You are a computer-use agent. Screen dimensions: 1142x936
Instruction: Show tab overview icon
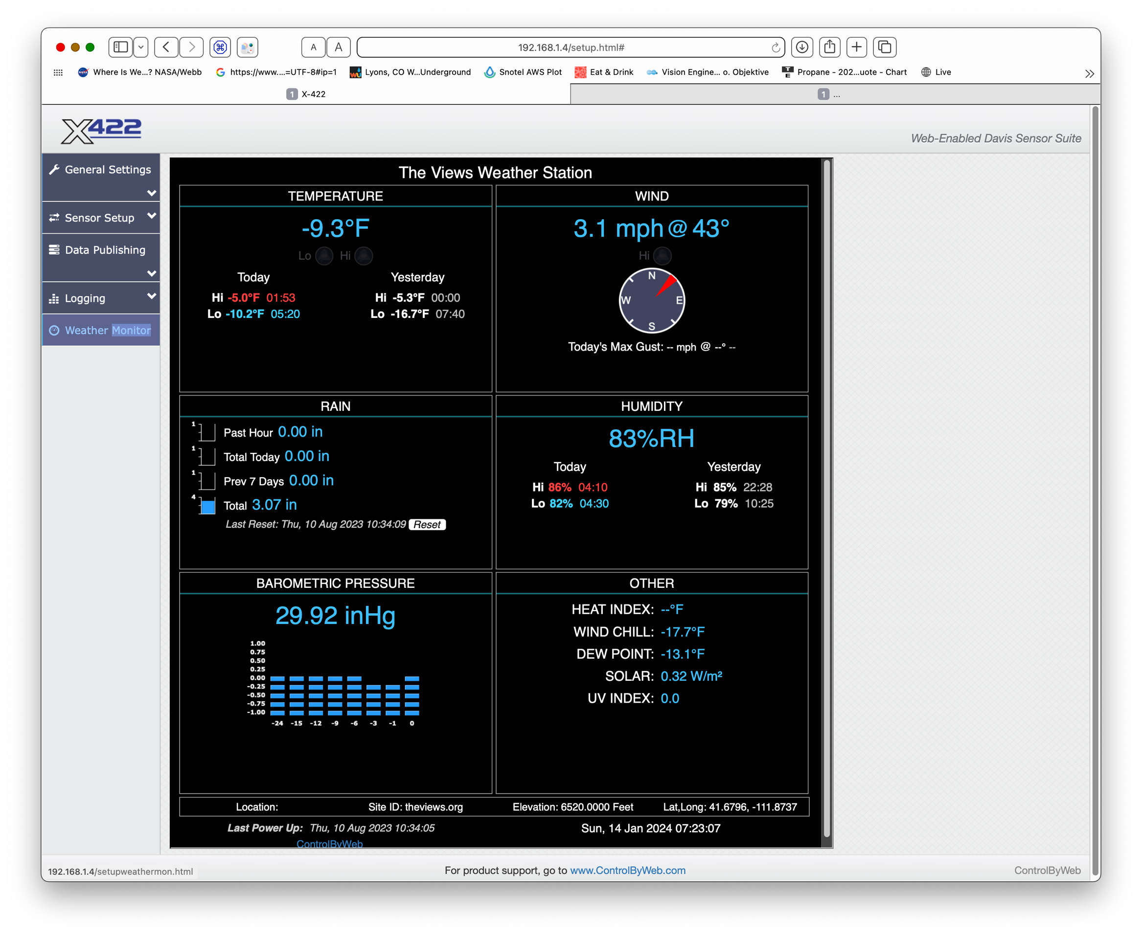pos(885,47)
